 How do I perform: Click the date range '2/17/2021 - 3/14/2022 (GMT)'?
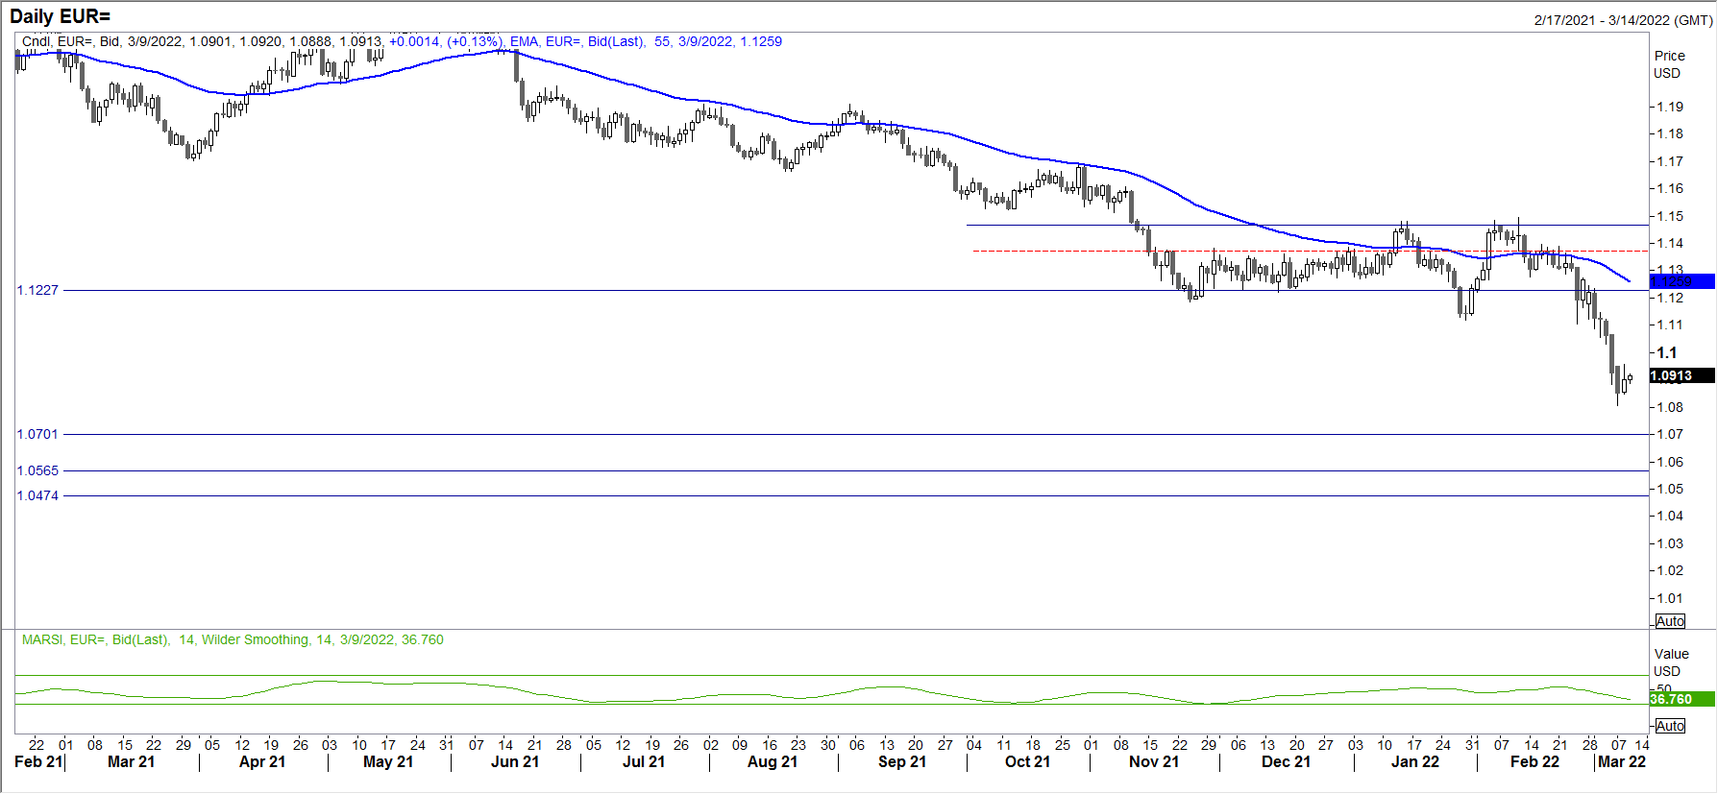[x=1623, y=20]
